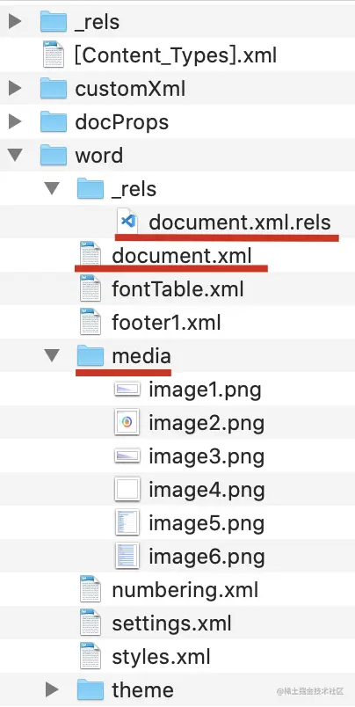Click the VS Code icon of document.xml.rels
The height and width of the screenshot is (707, 355).
click(127, 222)
